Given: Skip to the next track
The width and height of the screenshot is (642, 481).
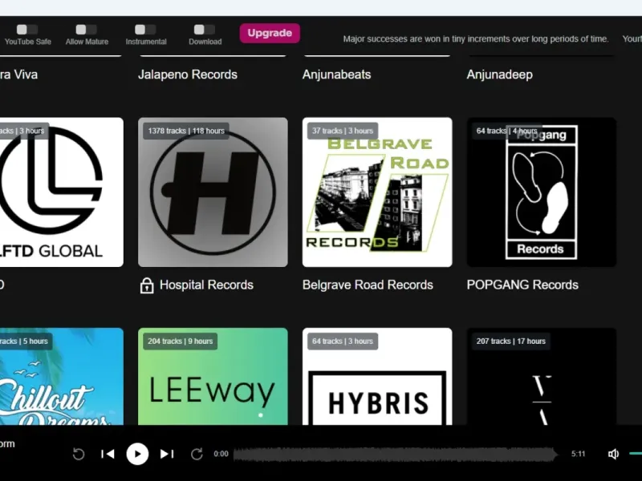Looking at the screenshot, I should [167, 454].
